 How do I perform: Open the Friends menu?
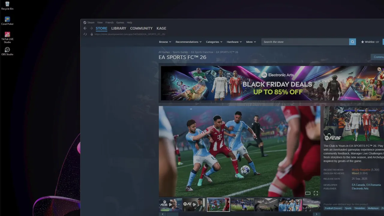tap(109, 22)
